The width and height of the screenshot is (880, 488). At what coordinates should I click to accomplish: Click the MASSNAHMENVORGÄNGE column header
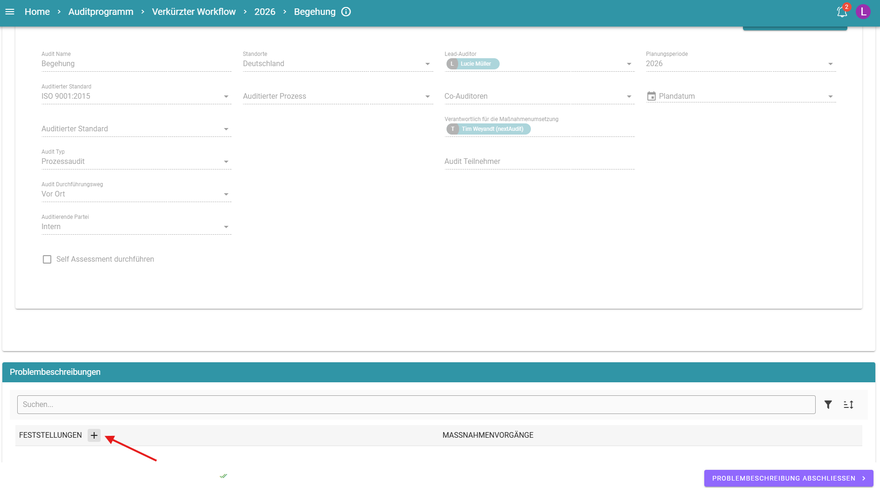click(488, 435)
